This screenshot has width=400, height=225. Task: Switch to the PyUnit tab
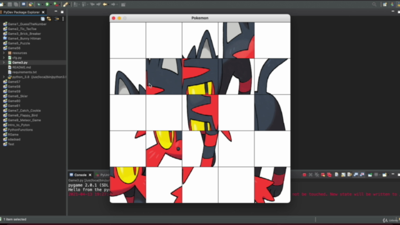pyautogui.click(x=102, y=175)
